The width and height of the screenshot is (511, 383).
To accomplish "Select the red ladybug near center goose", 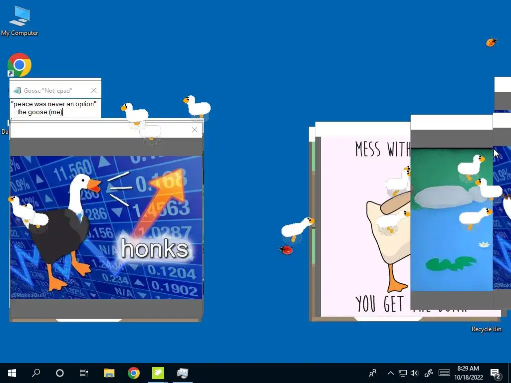I will tap(286, 250).
